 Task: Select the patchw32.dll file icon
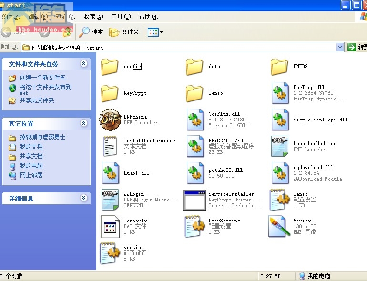[x=195, y=173]
